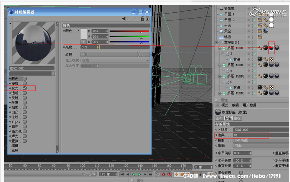Click the layer arrow button below HDRI 002
Image resolution: width=290 pixels, height=182 pixels.
(x=53, y=74)
